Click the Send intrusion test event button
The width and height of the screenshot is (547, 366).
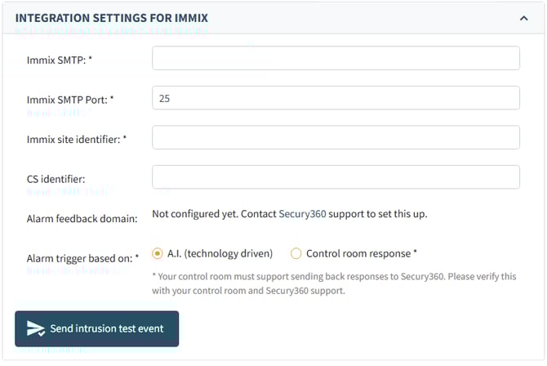coord(96,328)
